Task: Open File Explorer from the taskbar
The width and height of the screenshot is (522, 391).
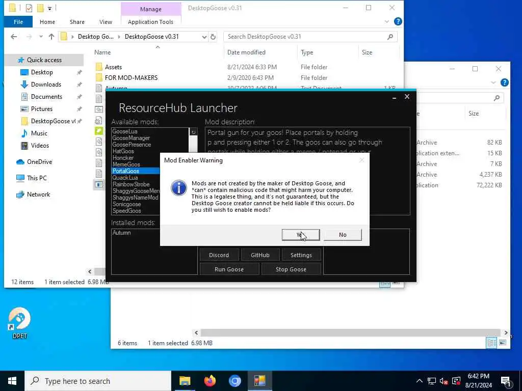Action: tap(185, 381)
